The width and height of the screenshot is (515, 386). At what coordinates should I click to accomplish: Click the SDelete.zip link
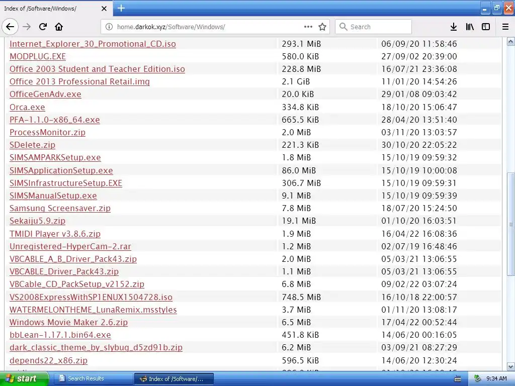pos(33,145)
